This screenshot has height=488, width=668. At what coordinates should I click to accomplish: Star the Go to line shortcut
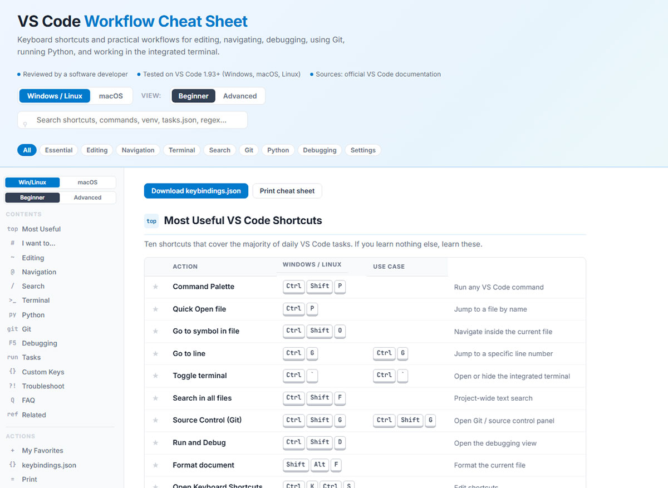(x=155, y=353)
